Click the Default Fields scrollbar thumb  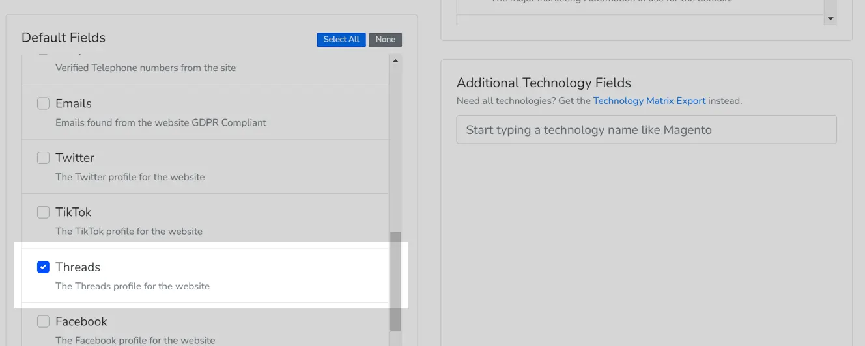click(395, 280)
